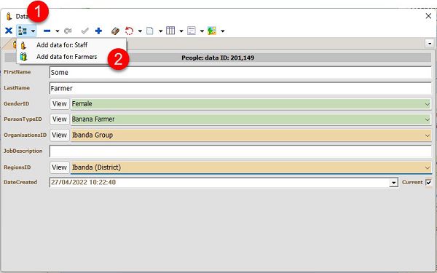Expand the arrow next to the minus icon

58,31
